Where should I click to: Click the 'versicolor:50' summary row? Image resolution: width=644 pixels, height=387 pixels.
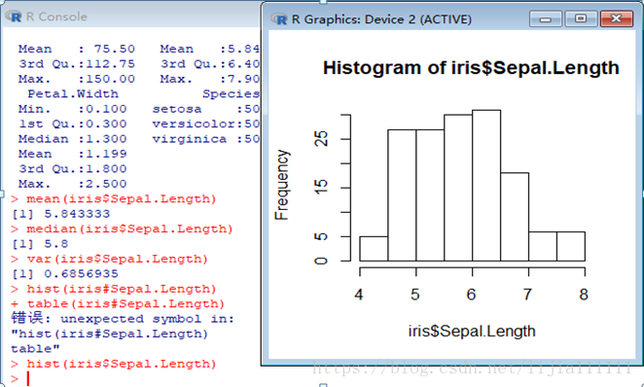pyautogui.click(x=206, y=123)
